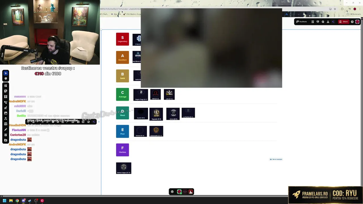
Task: Select the pen drawing tool
Action: [x=6, y=129]
